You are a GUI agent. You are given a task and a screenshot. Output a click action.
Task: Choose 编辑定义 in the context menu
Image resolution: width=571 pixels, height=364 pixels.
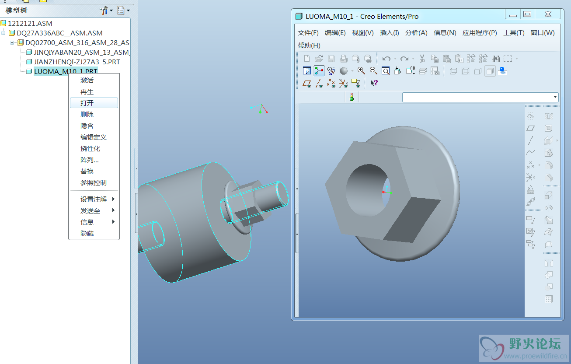[x=94, y=137]
